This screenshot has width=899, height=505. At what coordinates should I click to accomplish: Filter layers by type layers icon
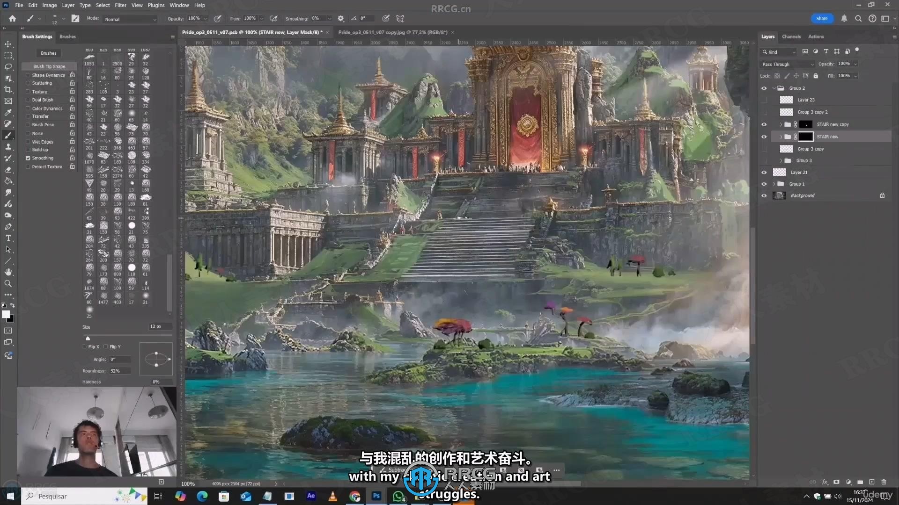(826, 51)
